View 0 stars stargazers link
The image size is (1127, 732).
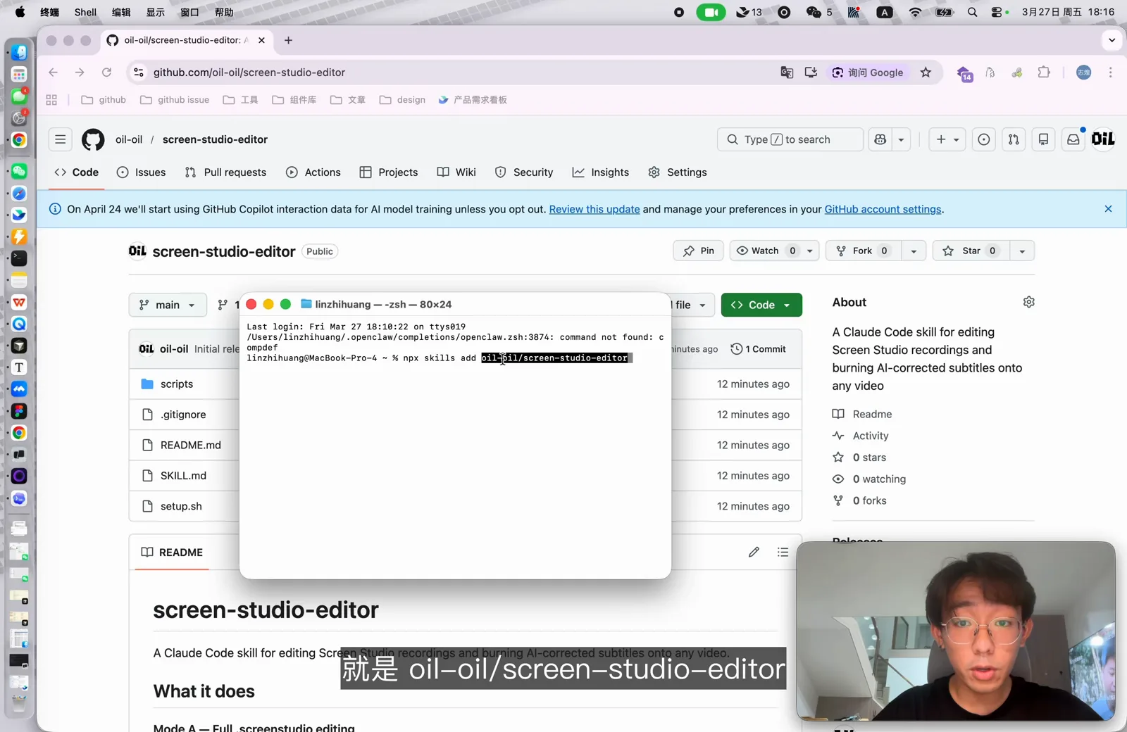(859, 458)
